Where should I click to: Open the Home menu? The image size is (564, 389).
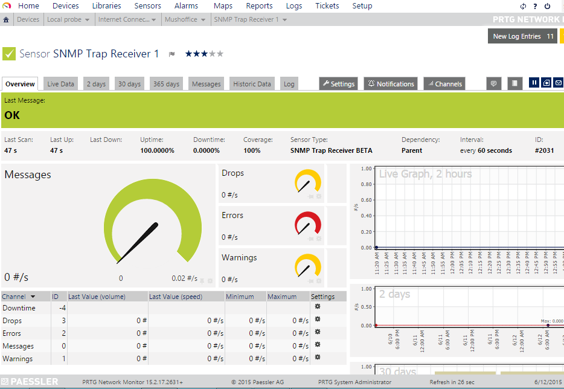[x=28, y=6]
